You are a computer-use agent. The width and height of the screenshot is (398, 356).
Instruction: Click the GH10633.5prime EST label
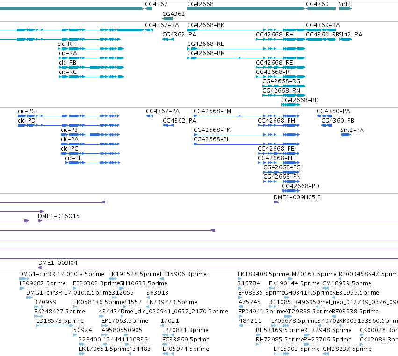(x=143, y=283)
